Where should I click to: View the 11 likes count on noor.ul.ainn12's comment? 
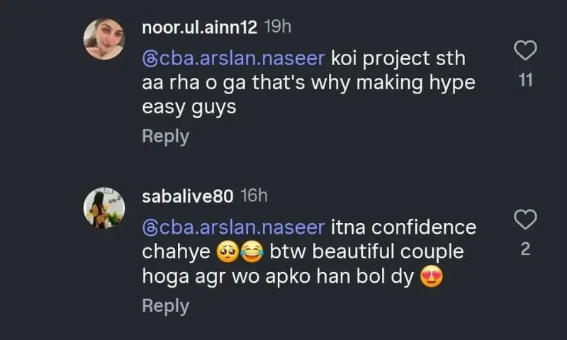click(525, 81)
